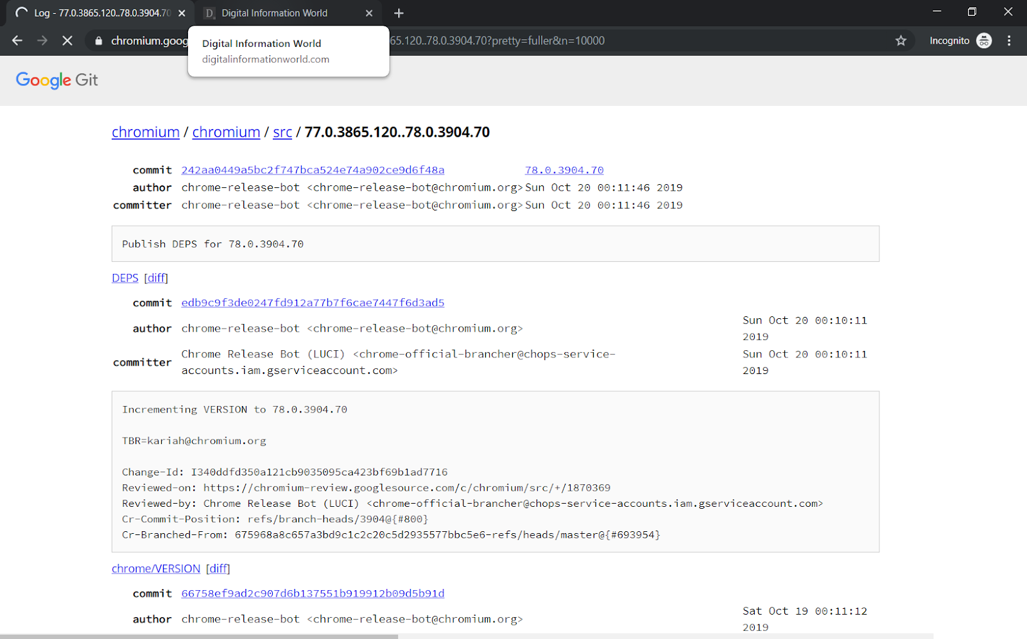Open the 78.0.3904.70 tag link
This screenshot has width=1027, height=639.
point(564,170)
